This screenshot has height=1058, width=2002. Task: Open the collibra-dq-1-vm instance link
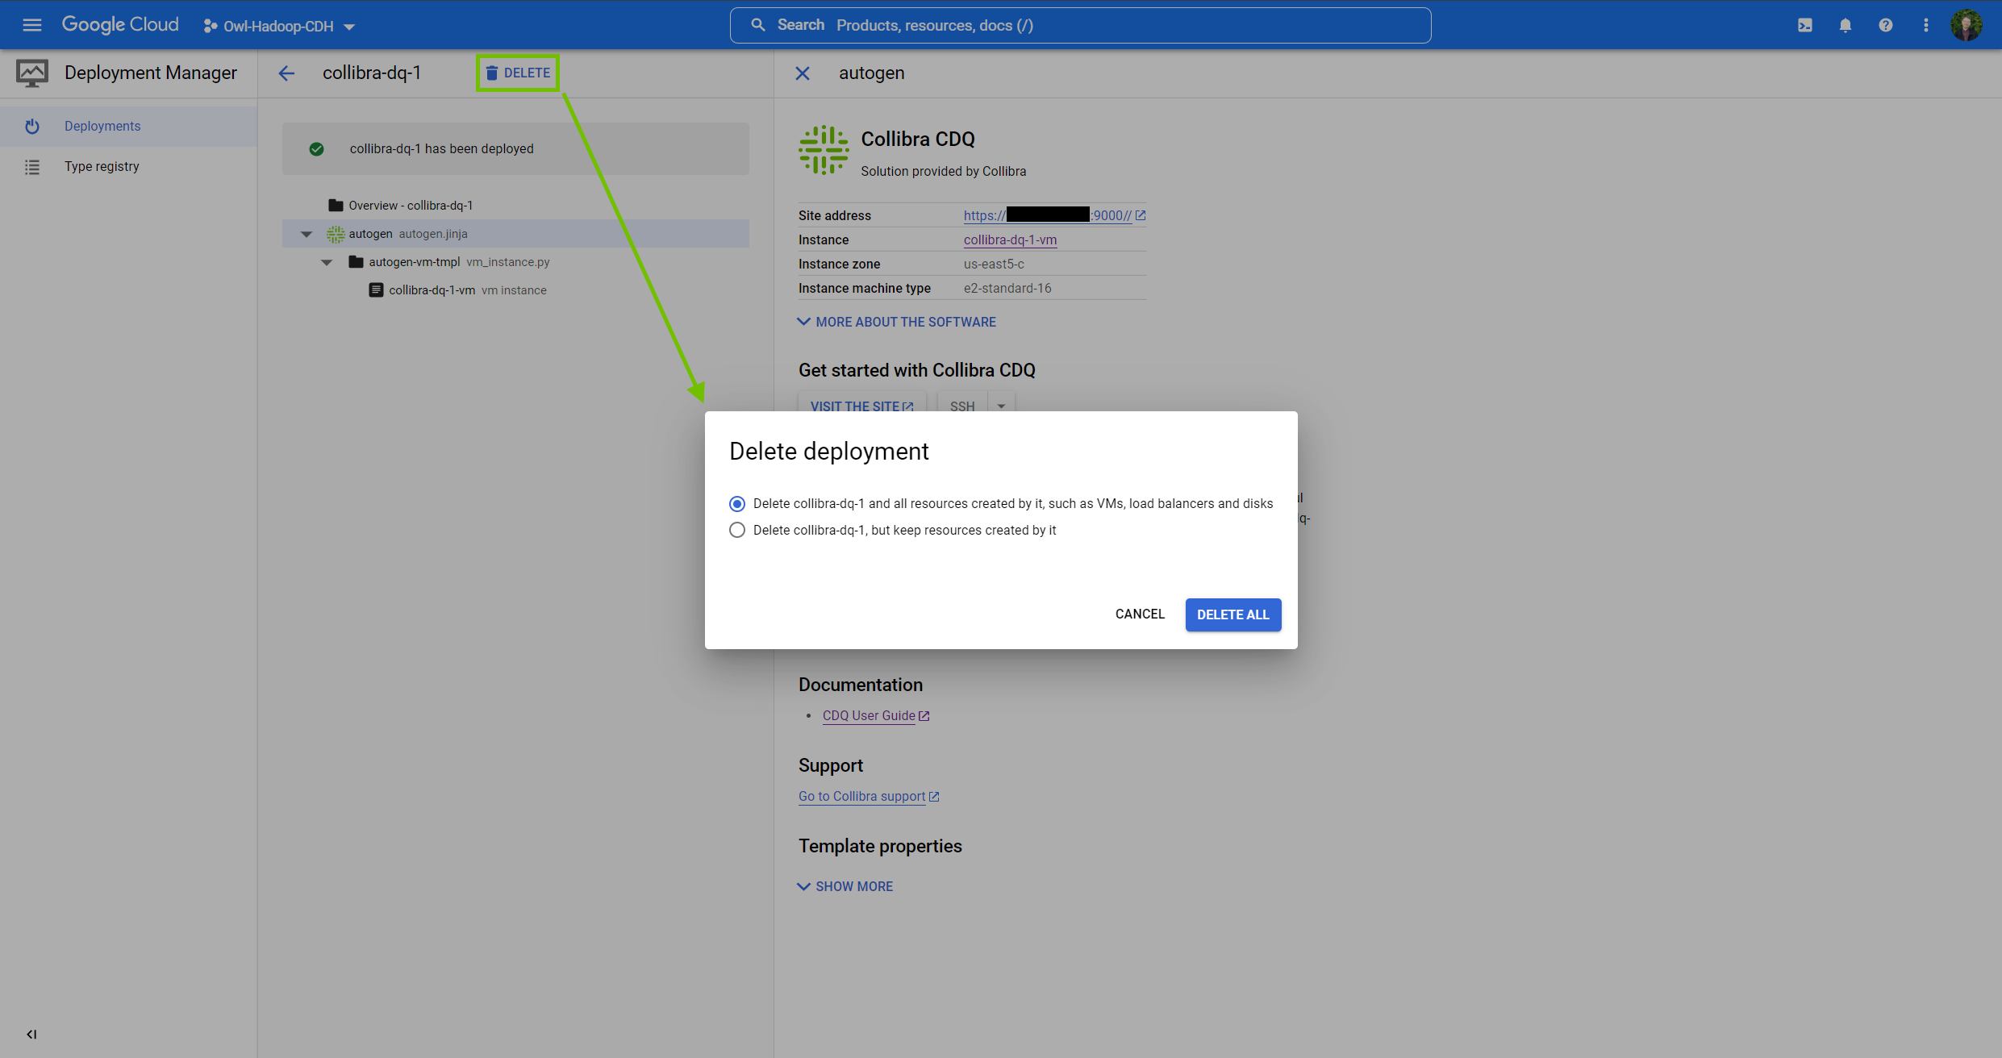1010,240
